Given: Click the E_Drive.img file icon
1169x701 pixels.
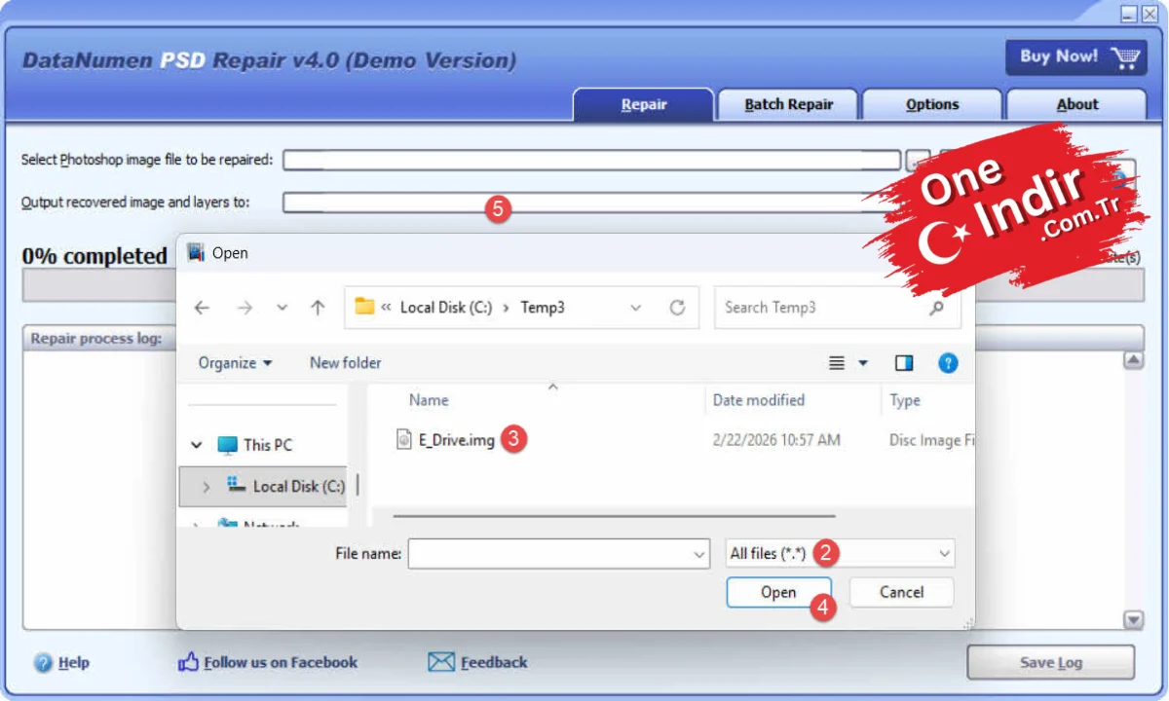Looking at the screenshot, I should (404, 440).
